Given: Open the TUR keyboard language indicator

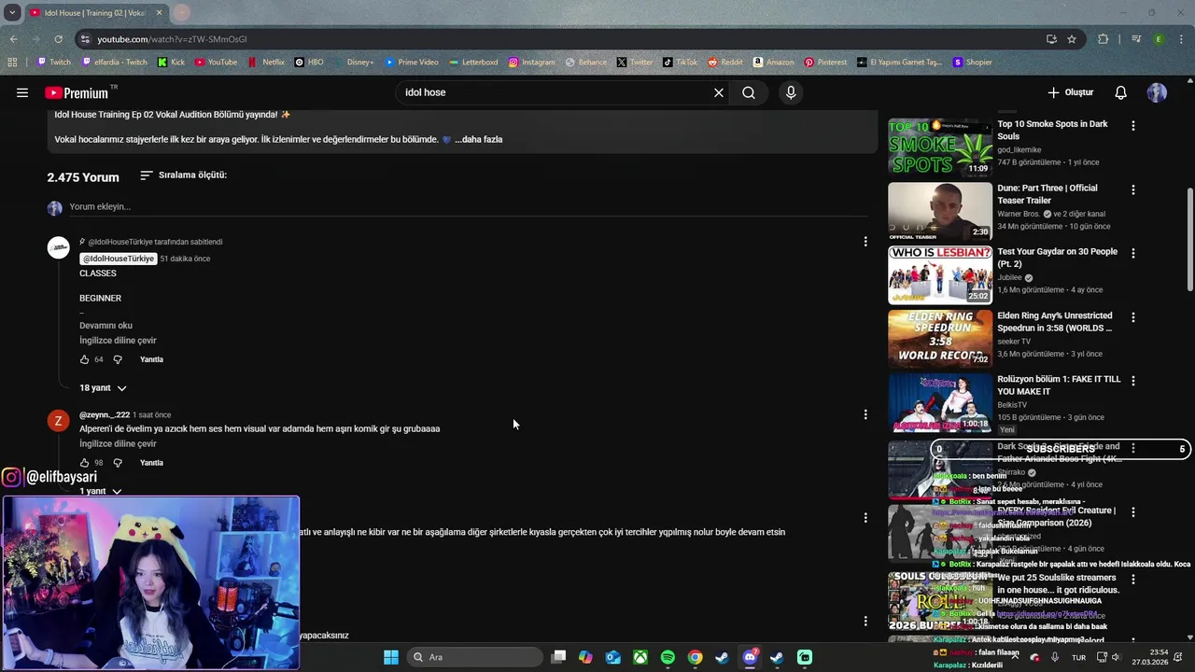Looking at the screenshot, I should pos(1078,657).
